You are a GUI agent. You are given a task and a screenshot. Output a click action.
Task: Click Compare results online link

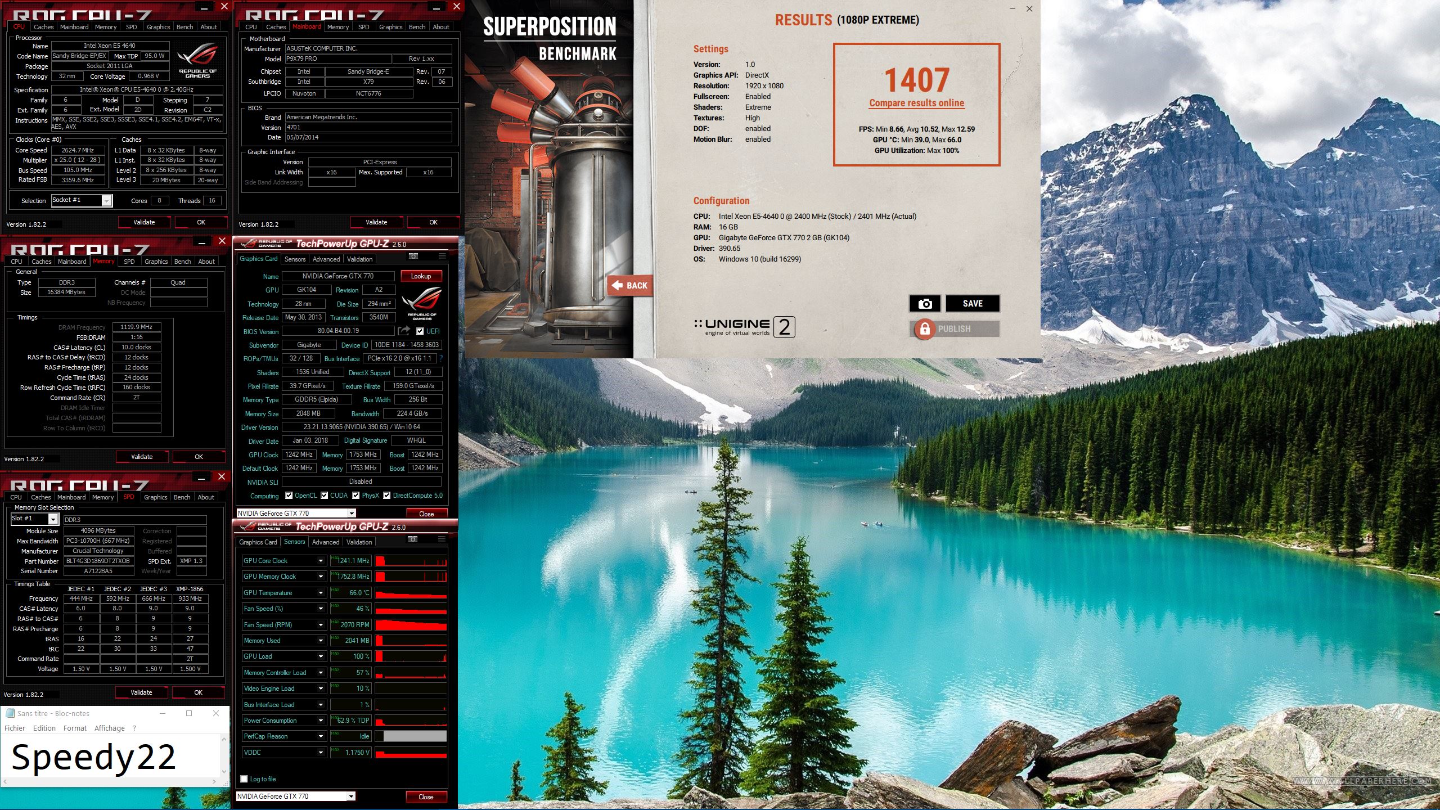point(916,103)
